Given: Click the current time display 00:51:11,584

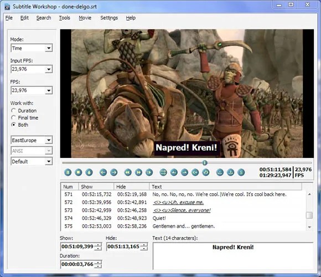Looking at the screenshot, I should [275, 170].
